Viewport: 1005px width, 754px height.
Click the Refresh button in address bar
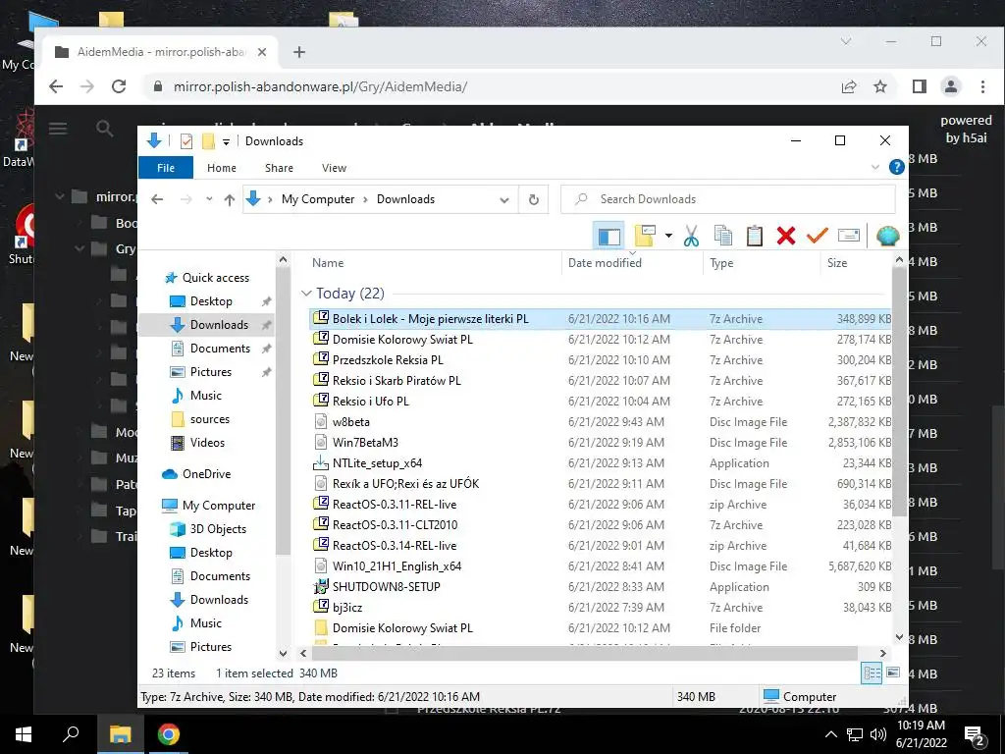coord(533,199)
